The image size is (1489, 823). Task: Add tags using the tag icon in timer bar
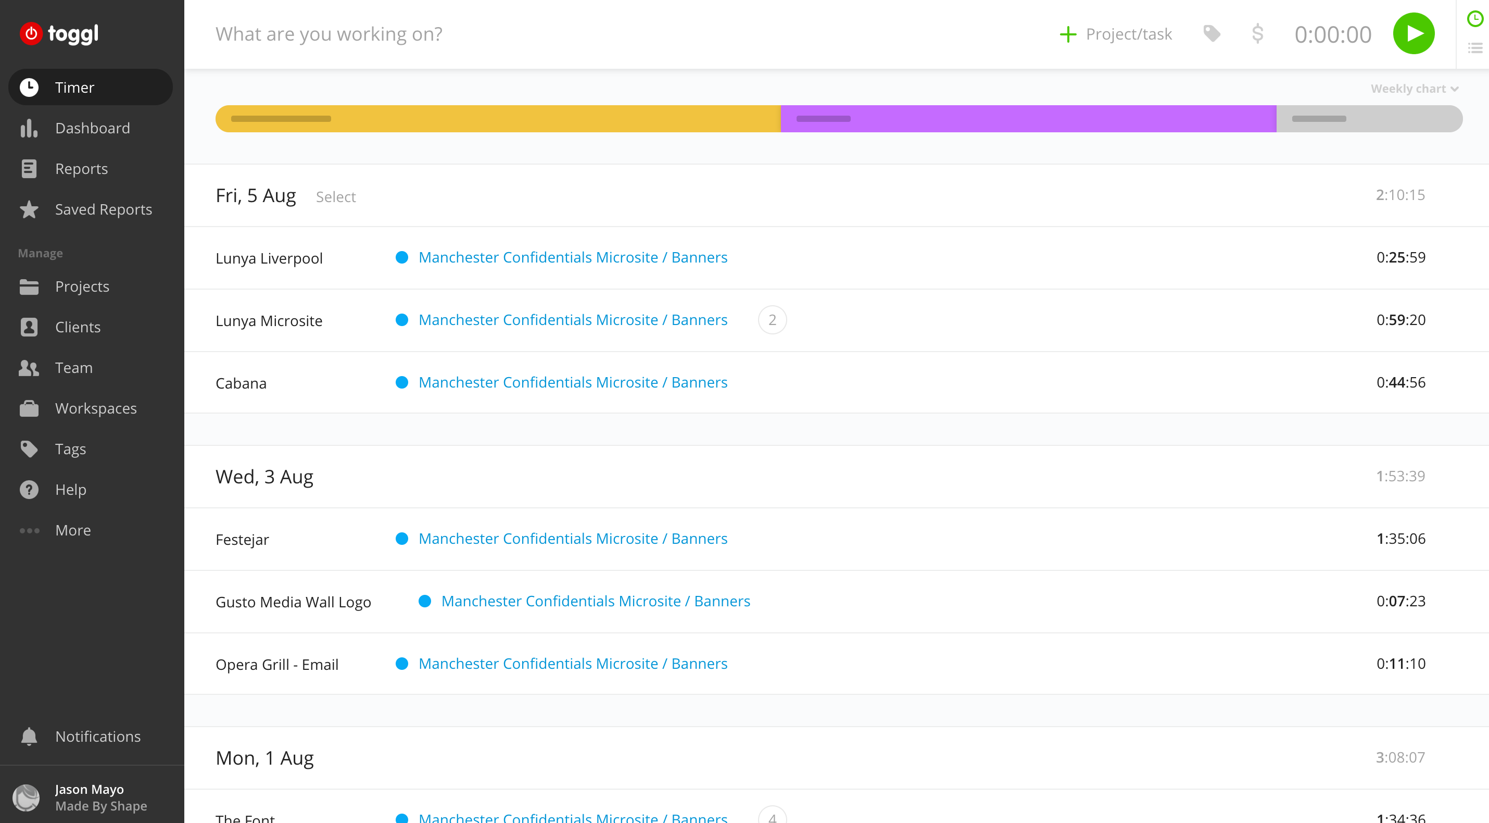pos(1212,33)
